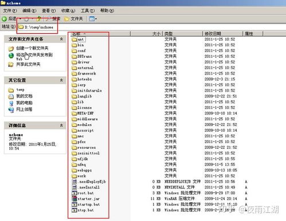Select the hotwebs folder icon
This screenshot has width=286, height=221.
75,80
